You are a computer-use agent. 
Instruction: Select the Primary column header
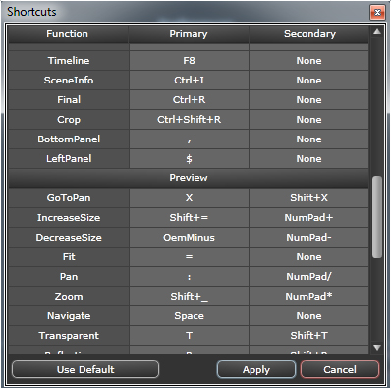(x=189, y=34)
